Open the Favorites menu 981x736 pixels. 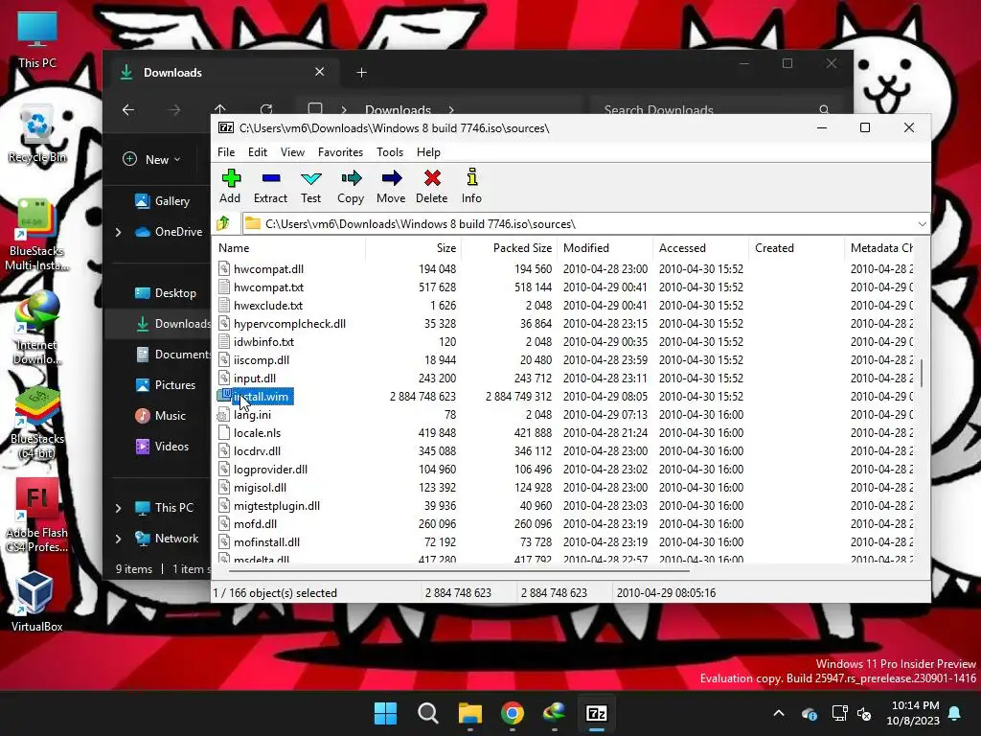340,152
